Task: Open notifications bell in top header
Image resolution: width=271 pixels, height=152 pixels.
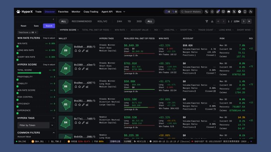Action: click(x=212, y=12)
